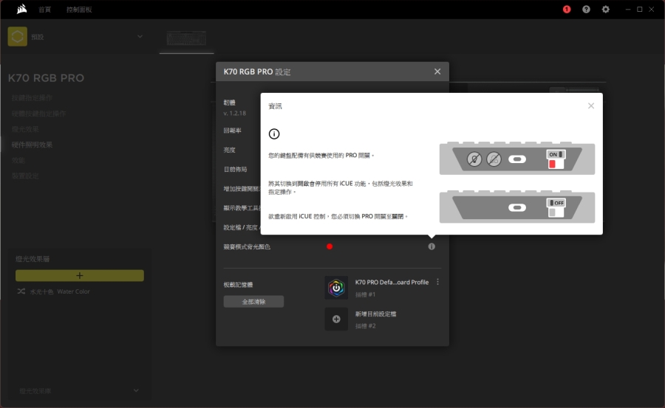Screen dimensions: 665x408
Task: Expand the 預設 profile dropdown
Action: click(x=140, y=36)
